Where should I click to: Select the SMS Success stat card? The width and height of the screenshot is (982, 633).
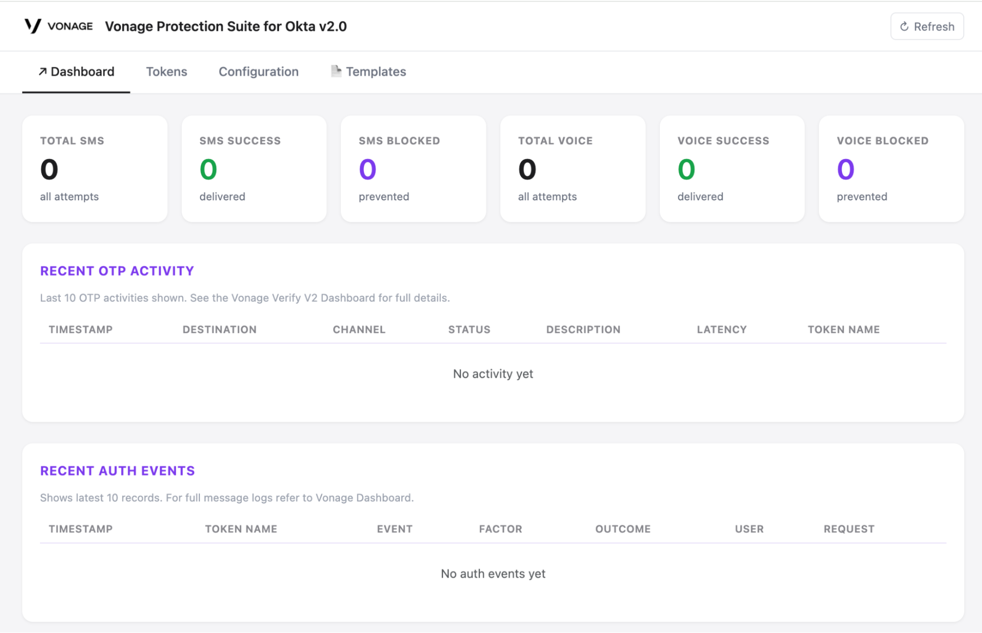[254, 169]
